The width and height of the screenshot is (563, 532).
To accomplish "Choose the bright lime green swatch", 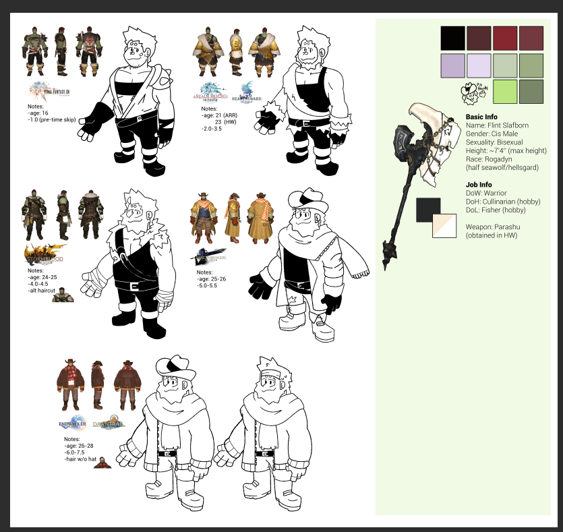I will click(x=505, y=91).
